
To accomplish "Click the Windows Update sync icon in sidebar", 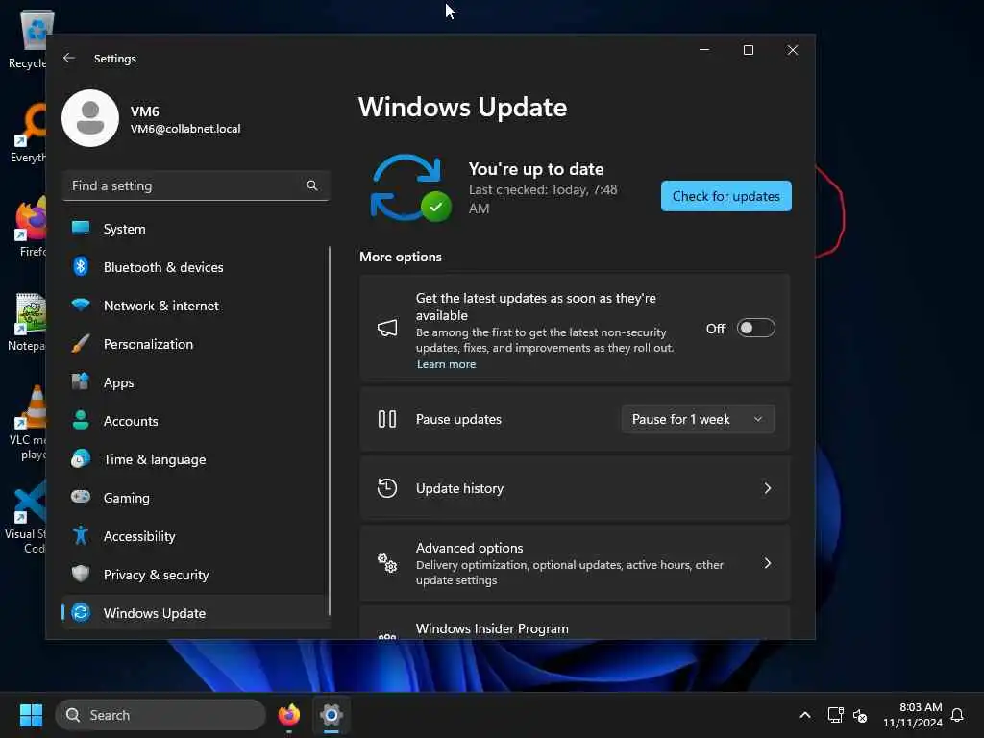I will coord(81,612).
